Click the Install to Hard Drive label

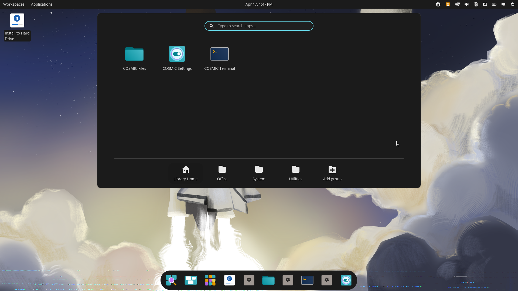click(x=17, y=36)
